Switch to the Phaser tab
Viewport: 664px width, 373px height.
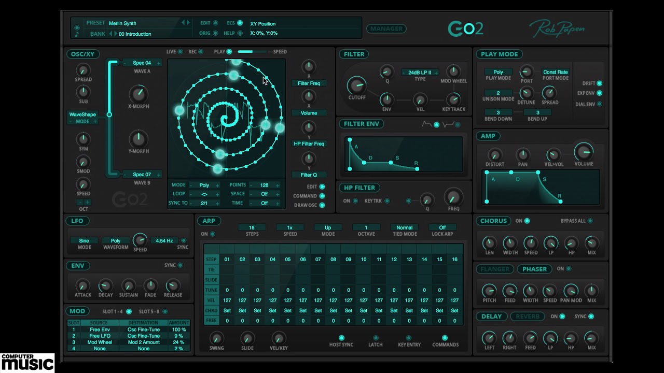tap(535, 269)
